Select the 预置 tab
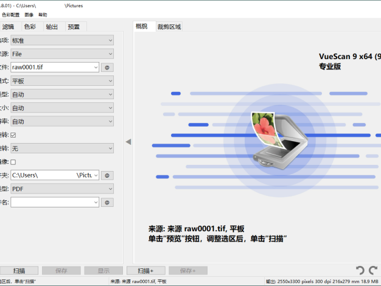 click(74, 27)
